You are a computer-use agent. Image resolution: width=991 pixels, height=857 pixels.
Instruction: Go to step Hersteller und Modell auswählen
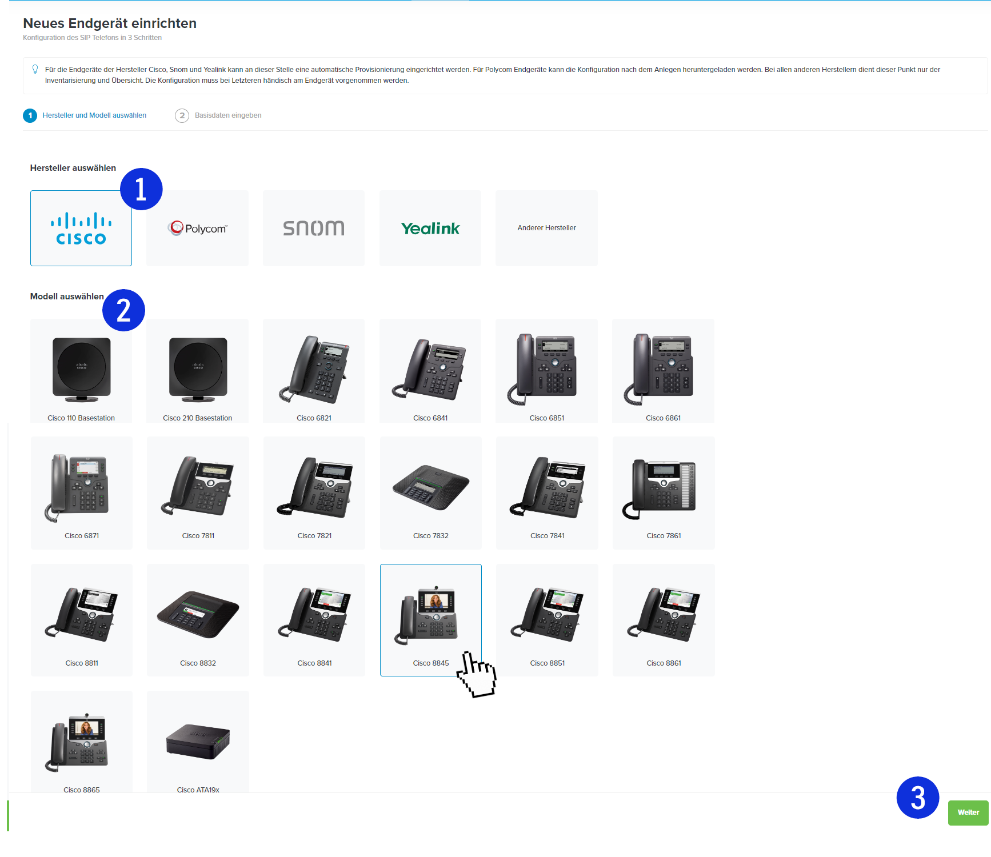85,115
